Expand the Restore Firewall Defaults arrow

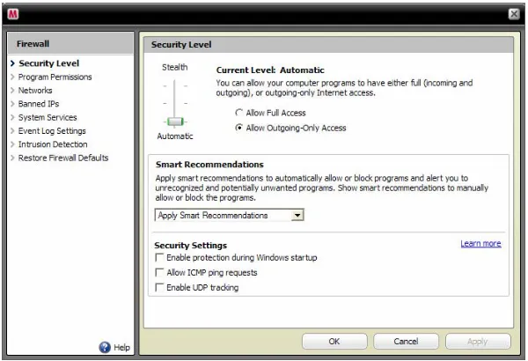tap(13, 158)
